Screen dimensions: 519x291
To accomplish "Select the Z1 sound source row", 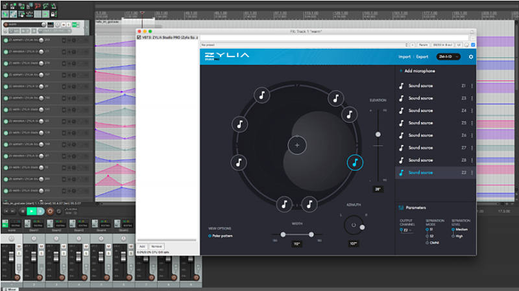I will [435, 86].
